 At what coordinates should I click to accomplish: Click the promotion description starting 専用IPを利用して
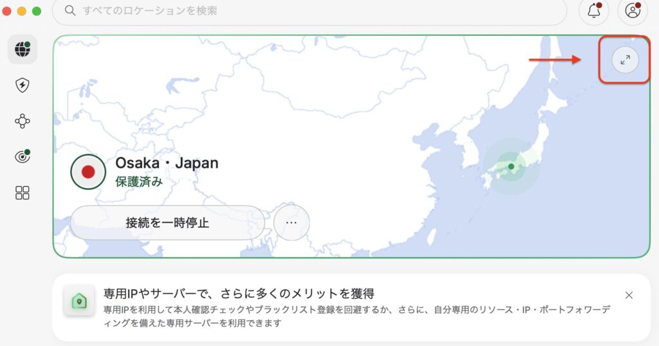point(357,316)
